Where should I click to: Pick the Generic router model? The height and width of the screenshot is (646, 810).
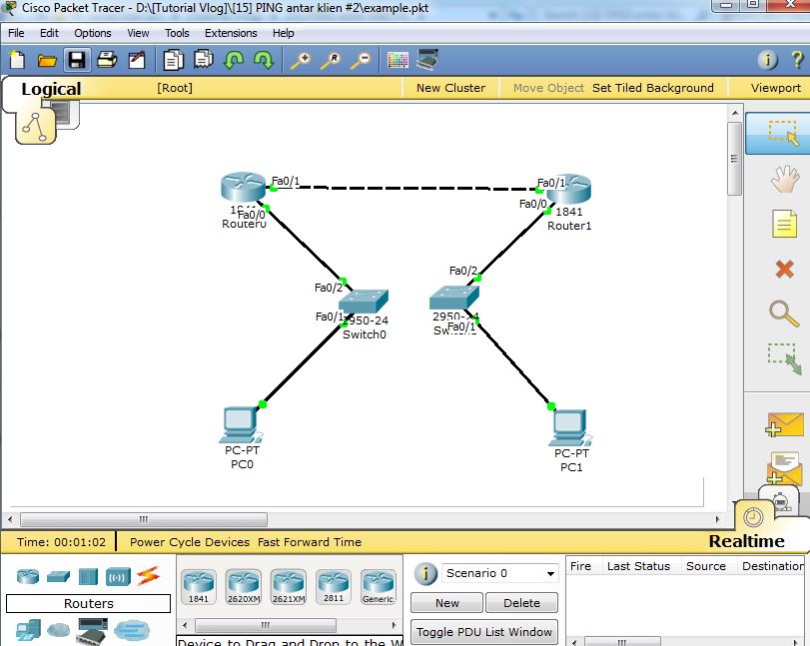click(x=379, y=587)
